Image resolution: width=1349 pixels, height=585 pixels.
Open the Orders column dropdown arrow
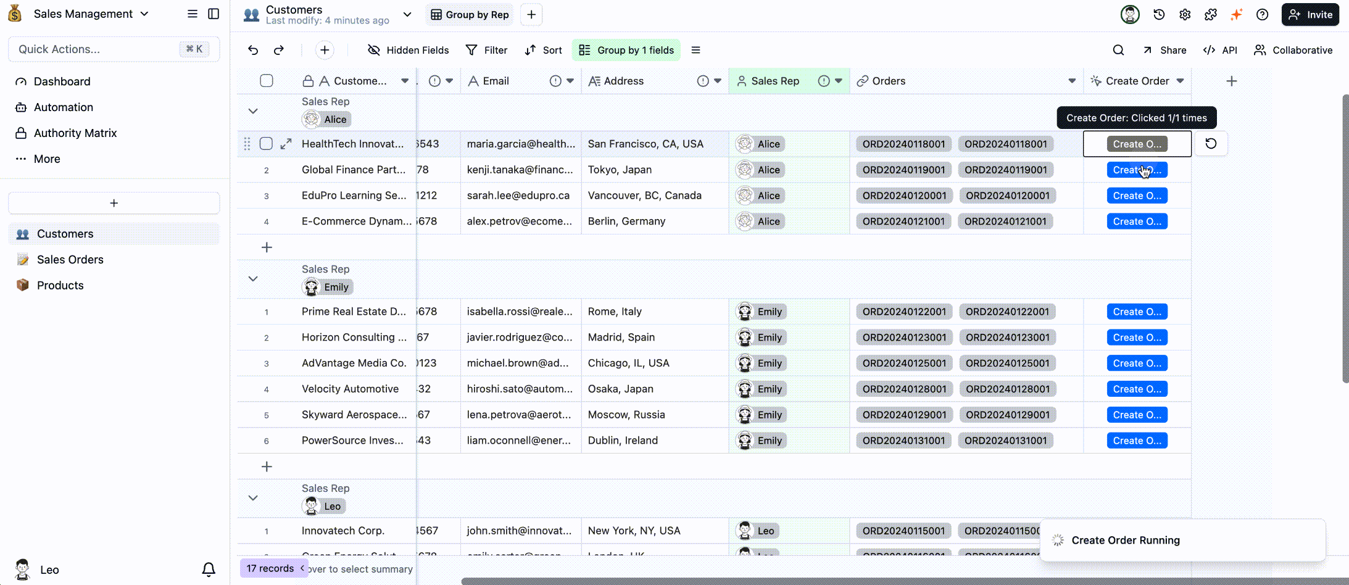(1072, 81)
